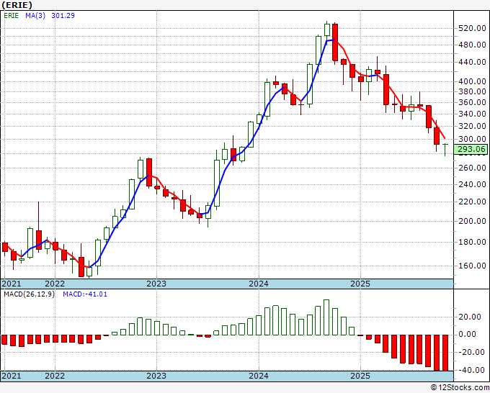Click the MA(3) legend label

pos(35,15)
